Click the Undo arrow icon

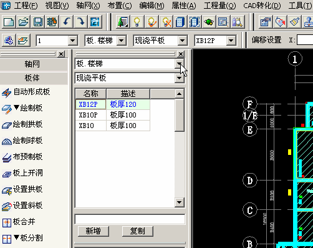(x=66, y=22)
